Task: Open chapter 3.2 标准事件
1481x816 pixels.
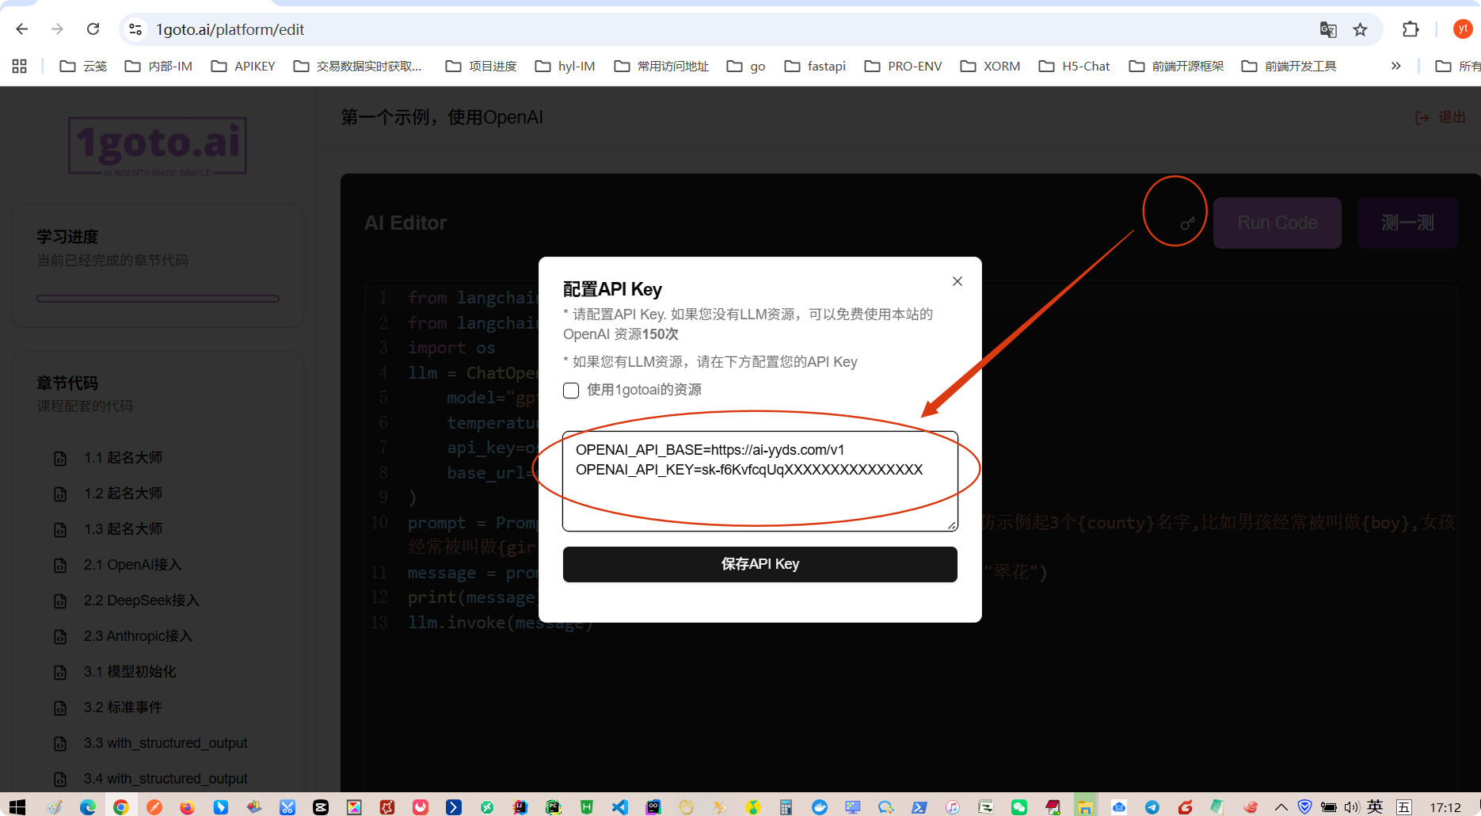Action: click(x=123, y=707)
